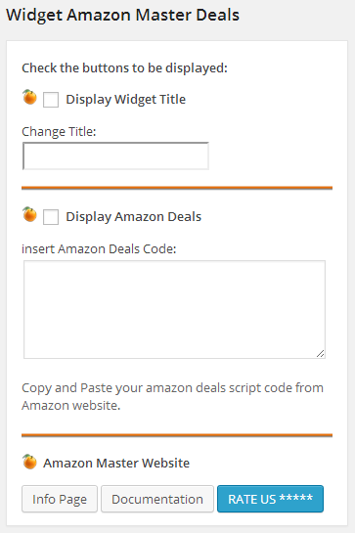The height and width of the screenshot is (533, 355).
Task: Click the RATE US ***** button
Action: (x=270, y=499)
